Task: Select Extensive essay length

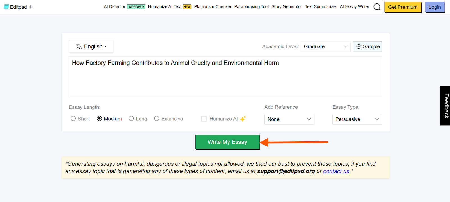Action: [157, 119]
